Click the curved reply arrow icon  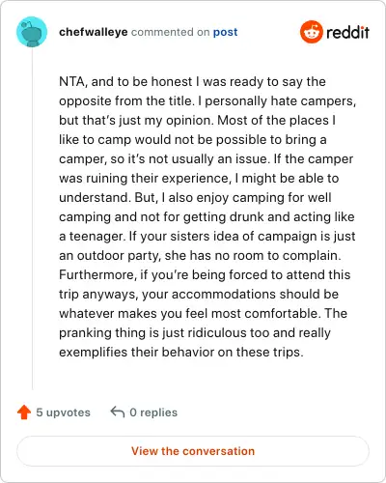point(118,412)
